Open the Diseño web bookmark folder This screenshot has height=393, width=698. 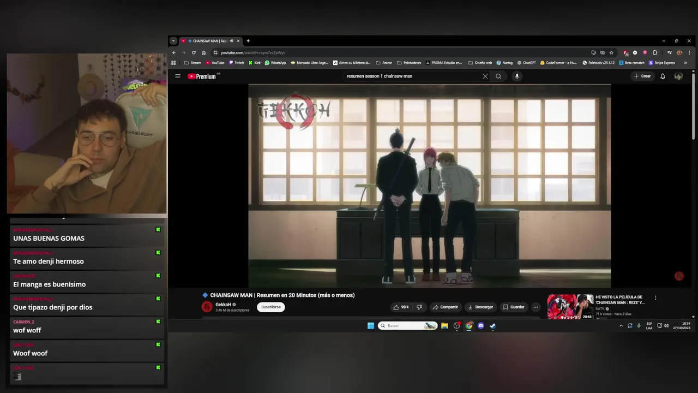click(480, 63)
